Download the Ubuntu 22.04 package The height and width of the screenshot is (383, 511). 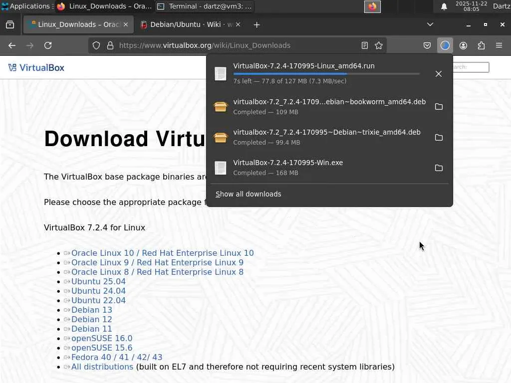98,300
